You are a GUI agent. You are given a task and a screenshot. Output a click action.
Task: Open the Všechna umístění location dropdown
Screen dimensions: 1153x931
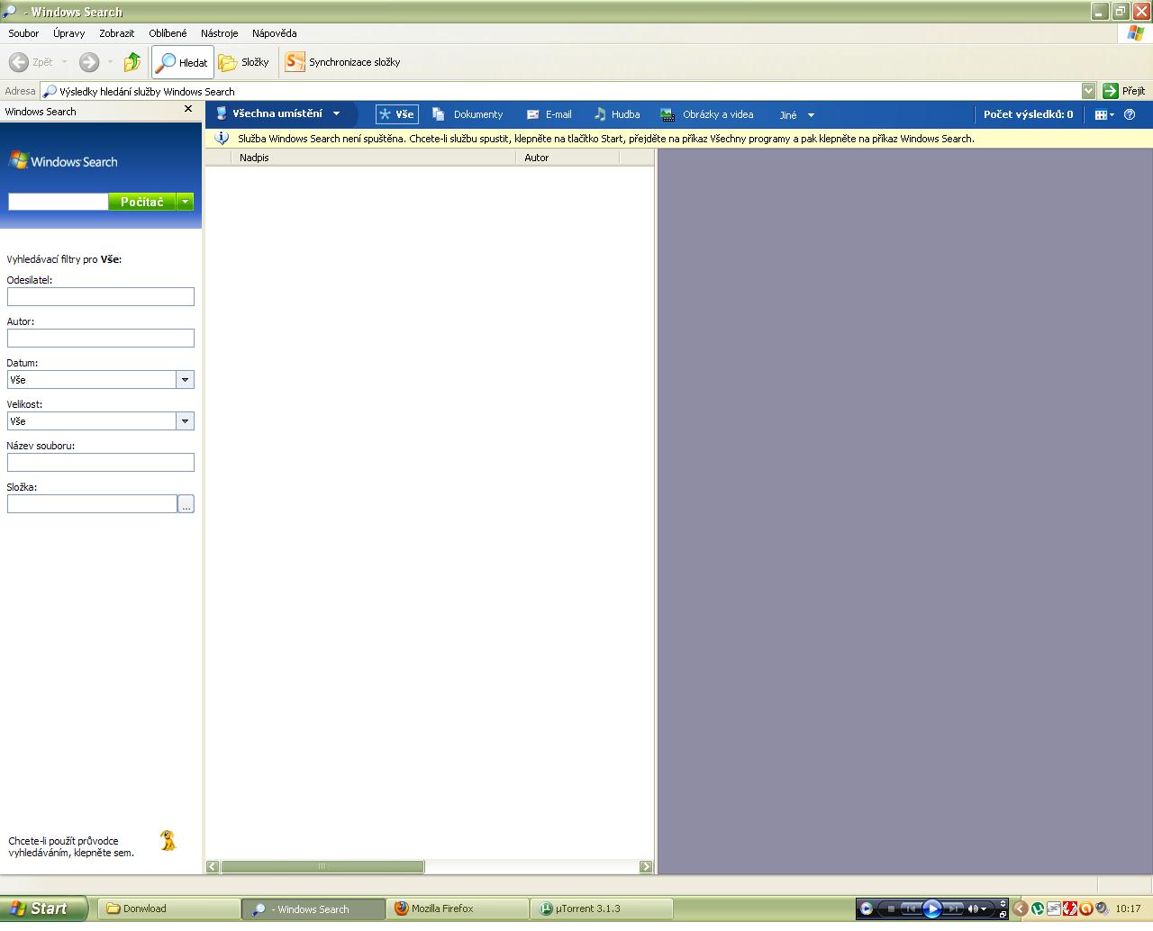[x=279, y=113]
